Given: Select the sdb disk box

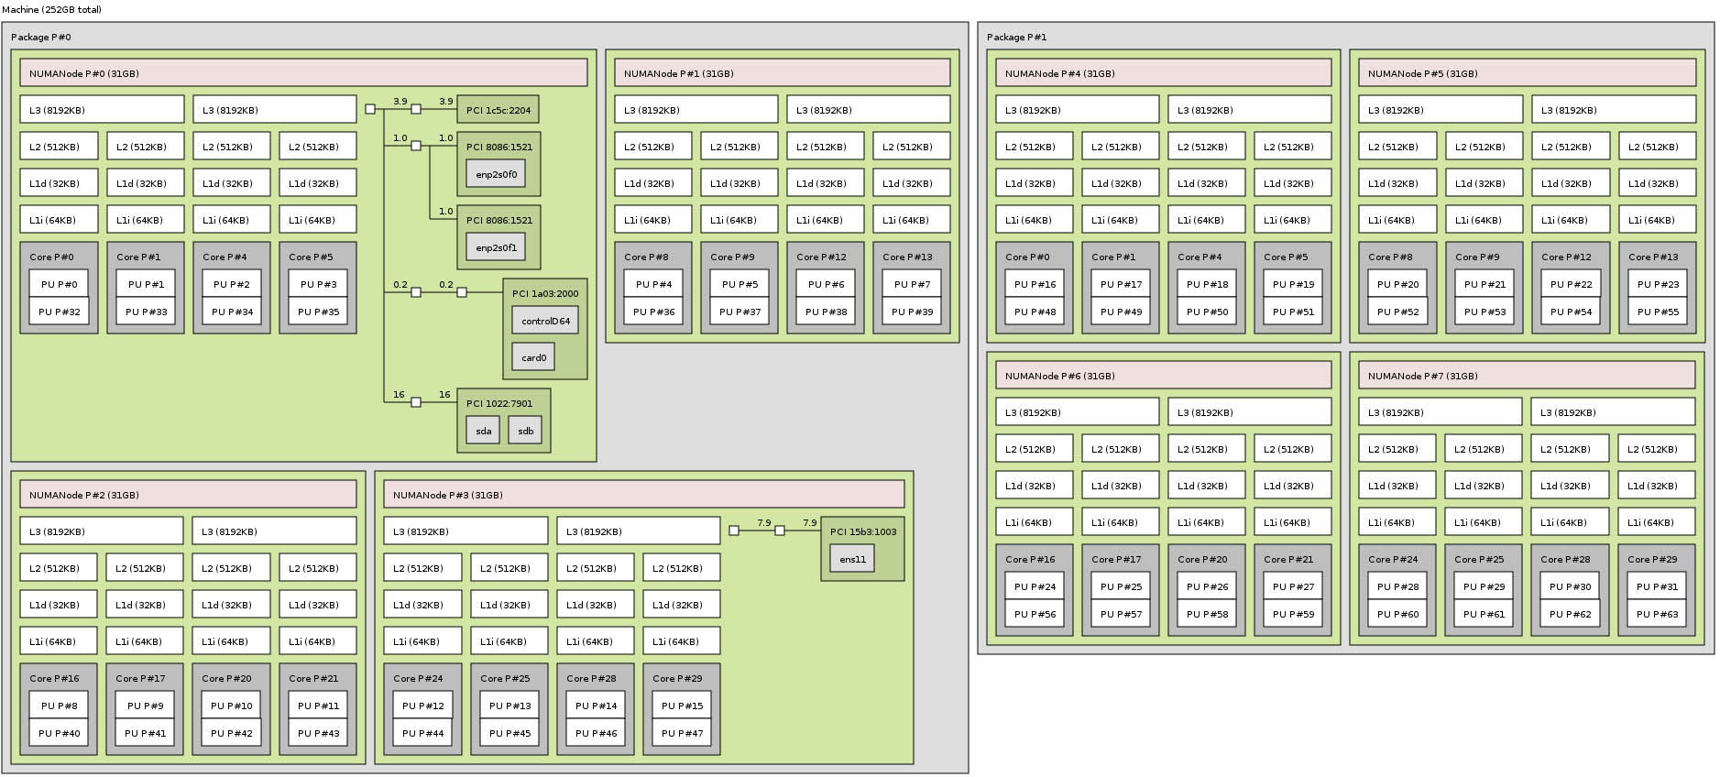Looking at the screenshot, I should pyautogui.click(x=525, y=431).
